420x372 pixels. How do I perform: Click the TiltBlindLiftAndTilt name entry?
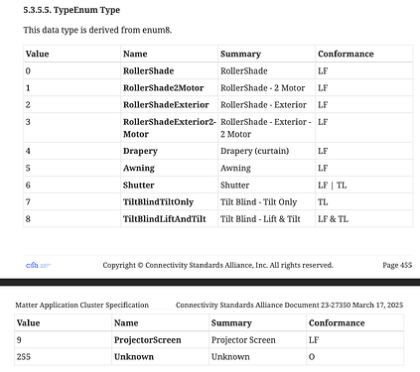click(x=164, y=218)
